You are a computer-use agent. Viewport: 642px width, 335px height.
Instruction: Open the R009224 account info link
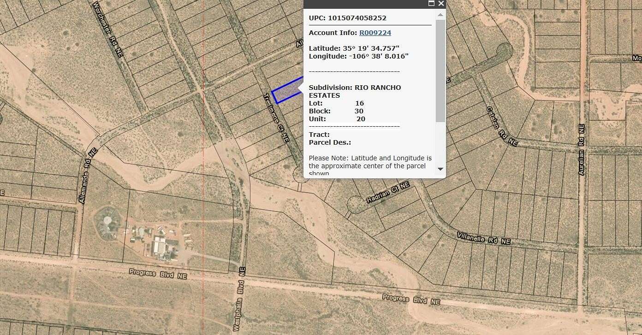[x=374, y=33]
